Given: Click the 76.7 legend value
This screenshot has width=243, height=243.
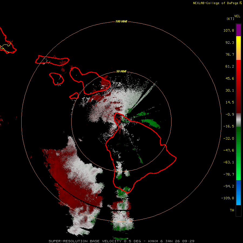Looking at the screenshot, I should [230, 54].
